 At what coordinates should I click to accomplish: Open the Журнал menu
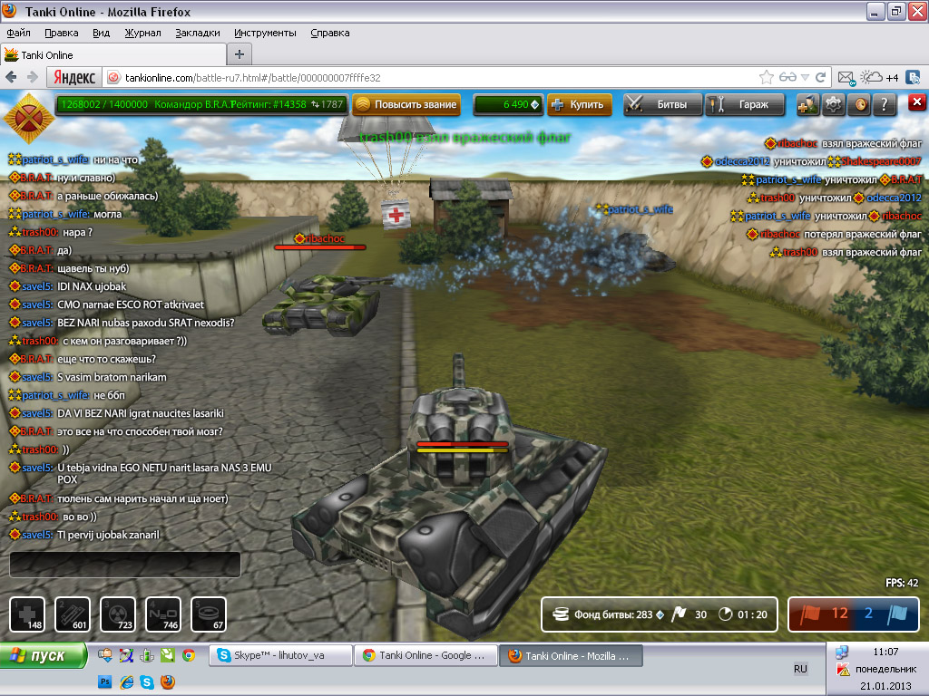[142, 34]
